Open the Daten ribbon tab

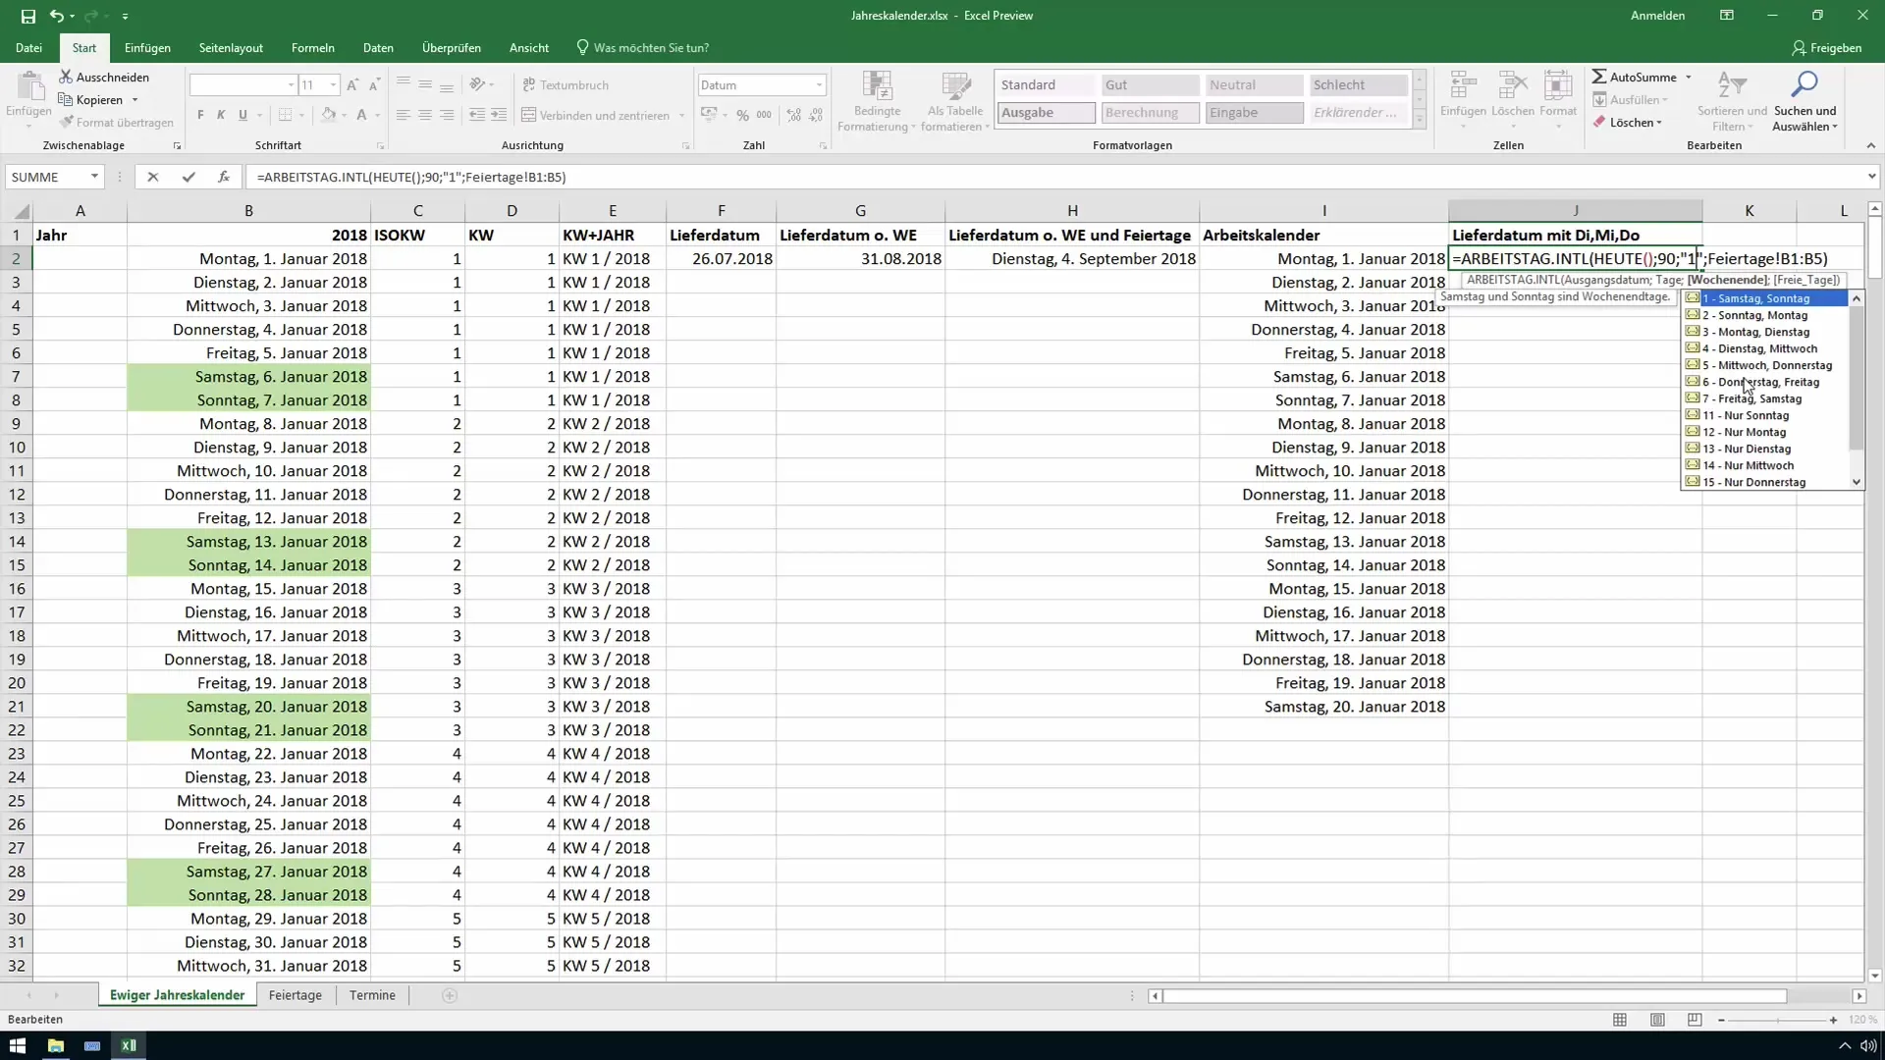pyautogui.click(x=378, y=48)
